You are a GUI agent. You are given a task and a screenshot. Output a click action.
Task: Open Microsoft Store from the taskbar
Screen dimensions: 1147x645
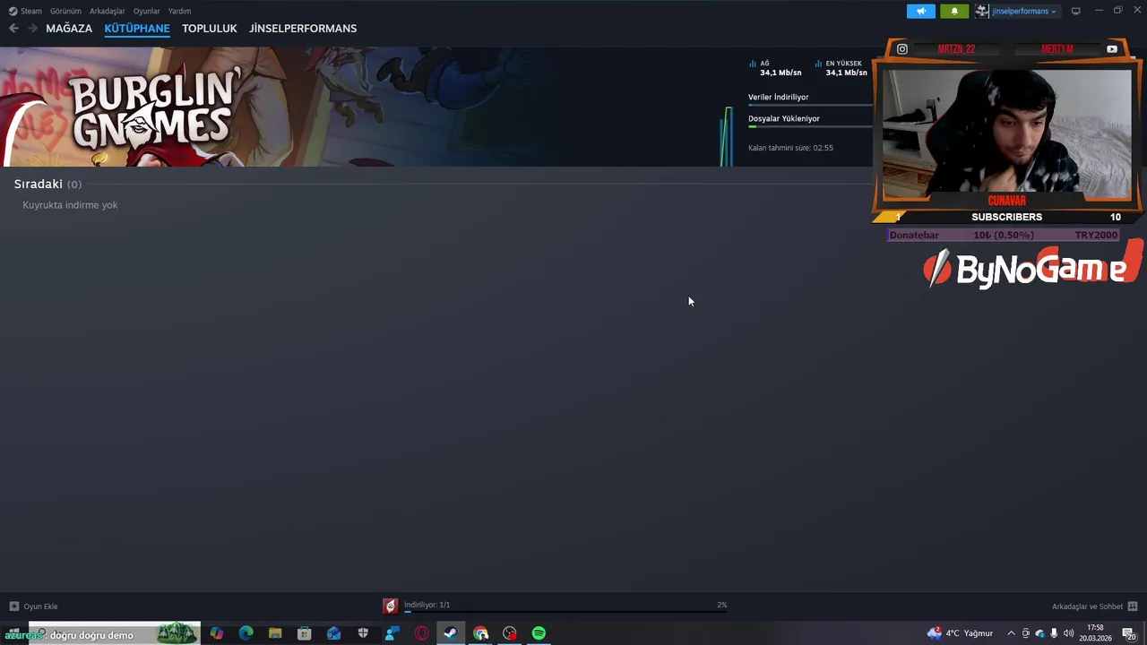click(x=305, y=633)
